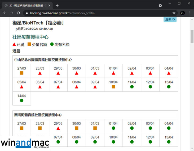Click the profile avatar icon
Viewport: 194px width, 151px height.
click(182, 13)
